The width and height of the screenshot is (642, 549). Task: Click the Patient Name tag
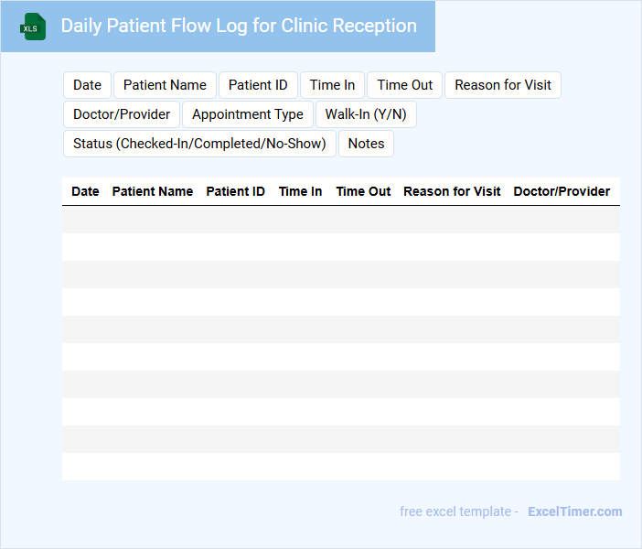(165, 85)
